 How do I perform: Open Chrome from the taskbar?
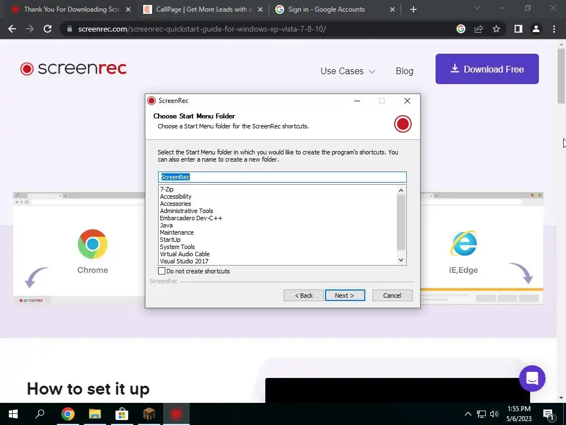coord(67,414)
